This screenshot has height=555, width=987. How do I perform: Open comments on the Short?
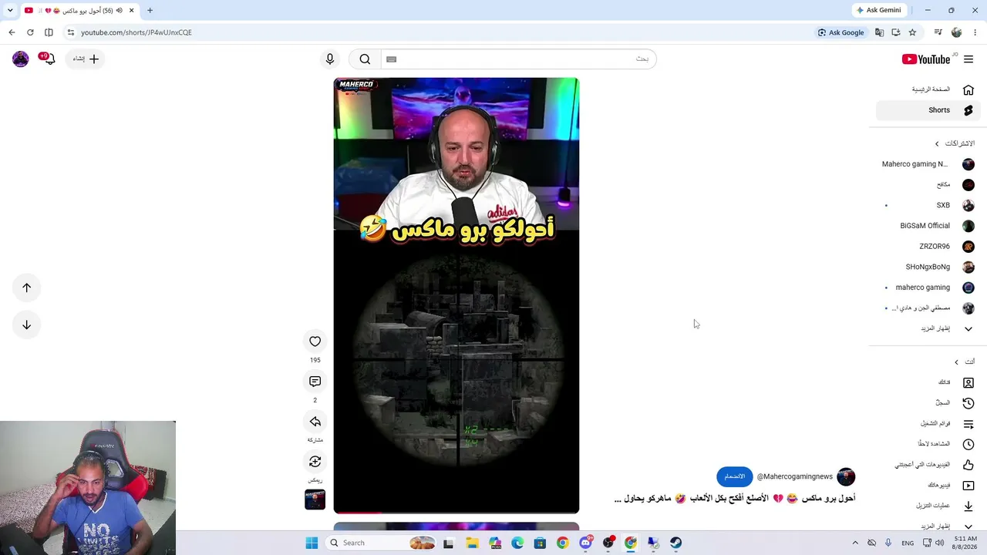315,382
